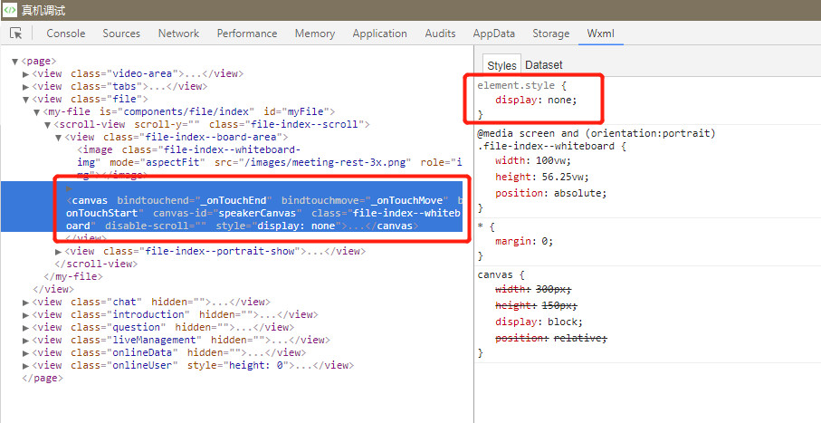Image resolution: width=821 pixels, height=423 pixels.
Task: Collapse the file-index--board-area view
Action: [x=59, y=138]
